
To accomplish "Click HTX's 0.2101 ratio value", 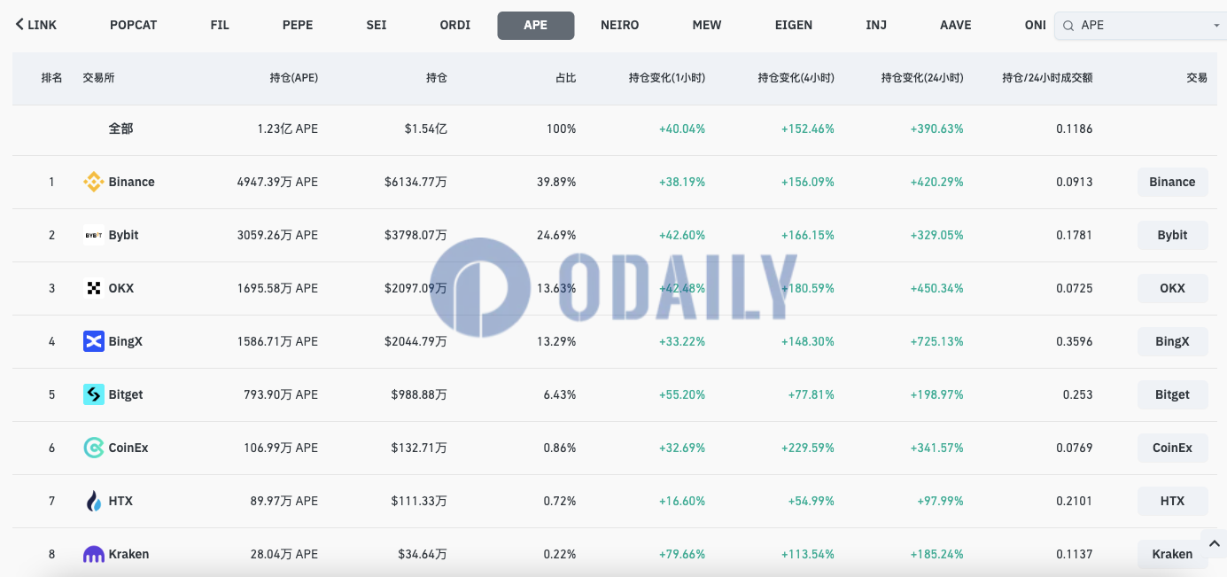I will click(x=1075, y=501).
